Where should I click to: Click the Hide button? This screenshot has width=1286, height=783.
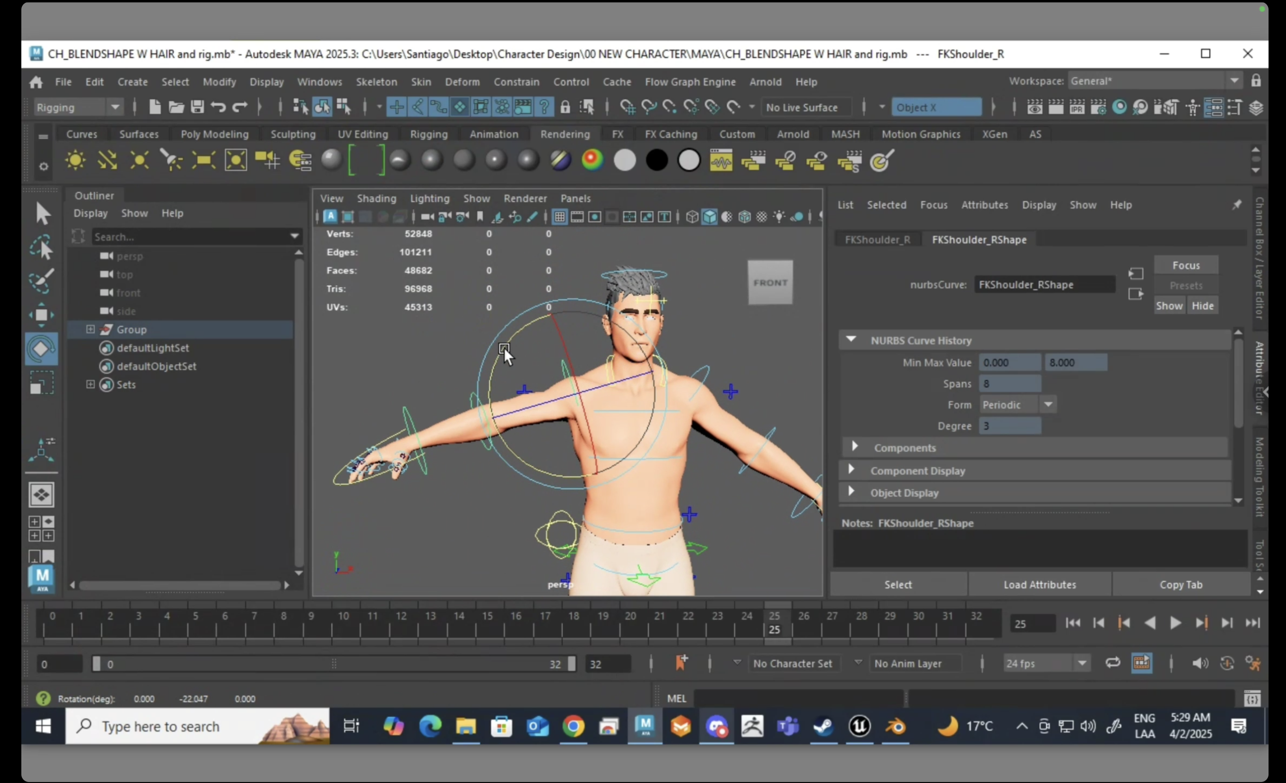point(1203,306)
